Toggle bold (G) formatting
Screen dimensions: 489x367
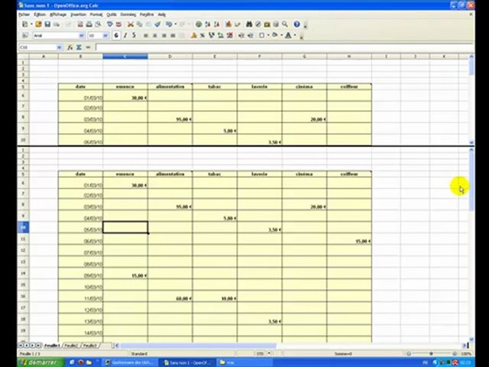pos(116,36)
